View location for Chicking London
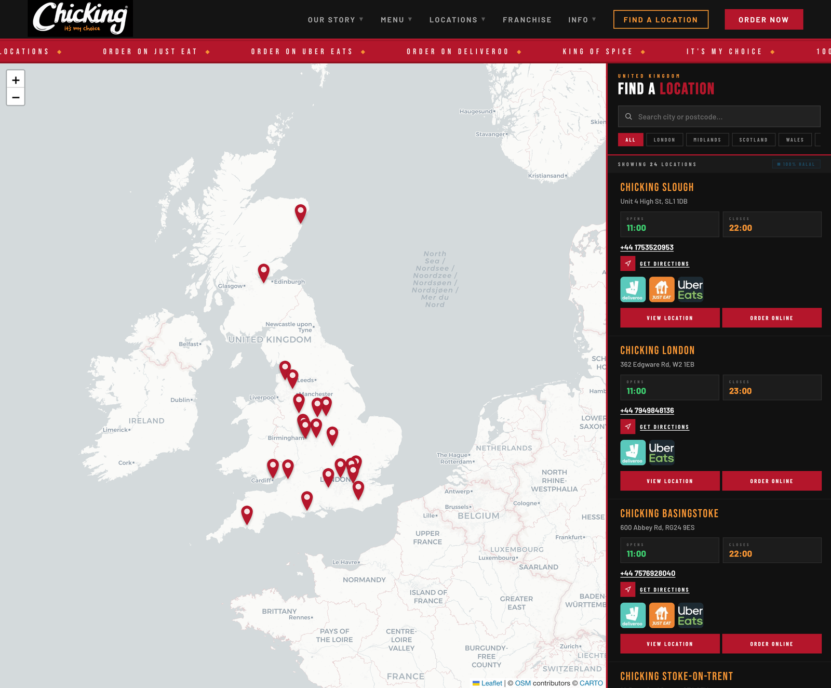The width and height of the screenshot is (831, 688). pos(670,481)
